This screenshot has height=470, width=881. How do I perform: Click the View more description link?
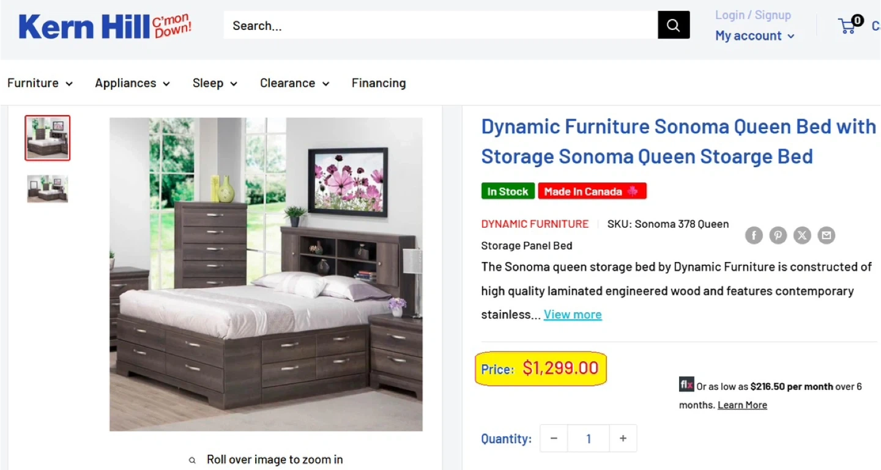click(573, 315)
